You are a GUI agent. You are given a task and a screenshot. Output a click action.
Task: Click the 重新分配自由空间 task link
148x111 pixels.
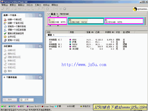(x=16, y=34)
